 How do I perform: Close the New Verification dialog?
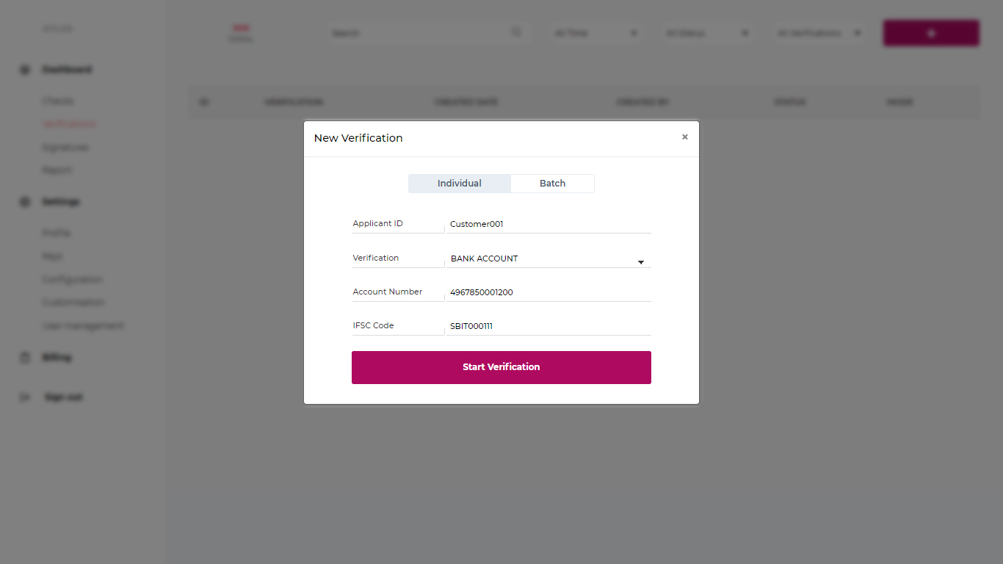tap(684, 137)
